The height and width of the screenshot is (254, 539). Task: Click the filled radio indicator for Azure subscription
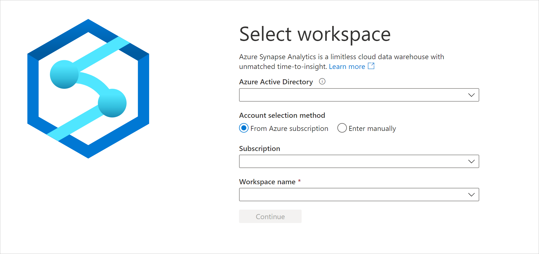pos(244,128)
